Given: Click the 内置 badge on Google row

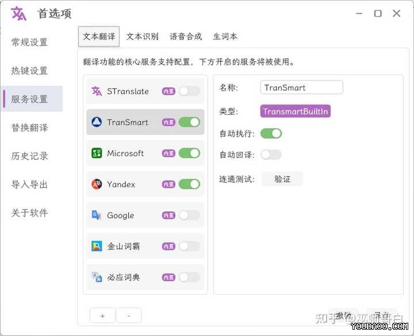Looking at the screenshot, I should coord(168,215).
